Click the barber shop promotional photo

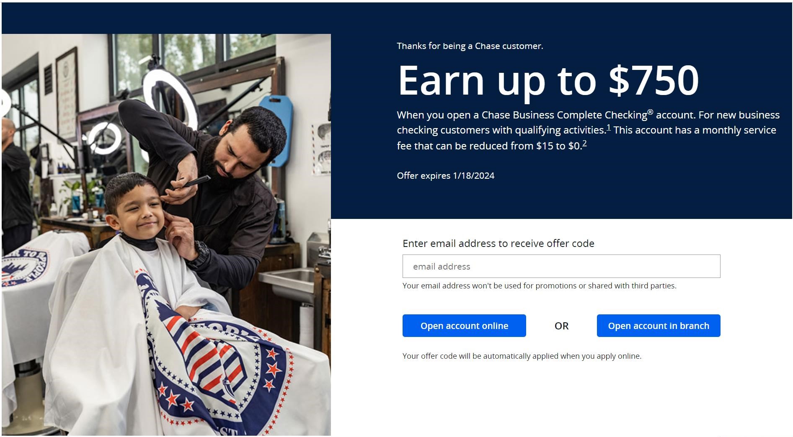[x=166, y=235]
